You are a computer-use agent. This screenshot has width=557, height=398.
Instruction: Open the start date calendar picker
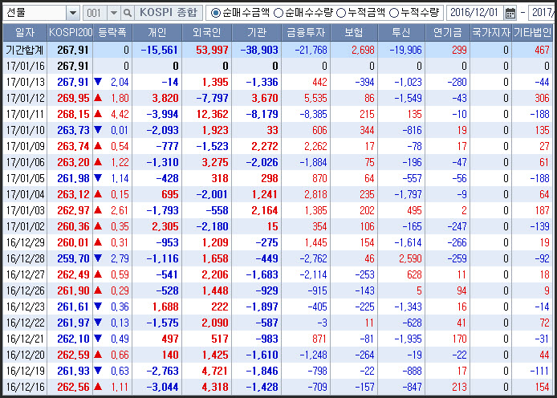(510, 13)
